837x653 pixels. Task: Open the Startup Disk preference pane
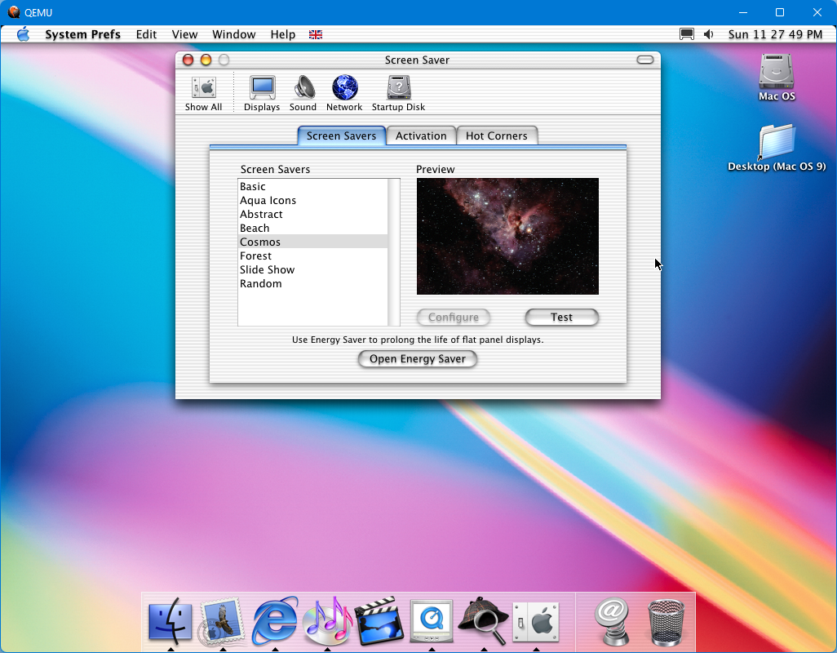(398, 92)
